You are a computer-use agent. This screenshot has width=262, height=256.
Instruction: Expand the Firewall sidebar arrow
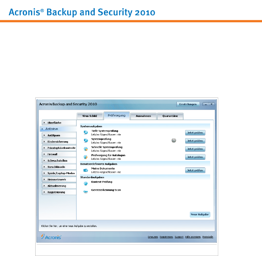[44, 154]
